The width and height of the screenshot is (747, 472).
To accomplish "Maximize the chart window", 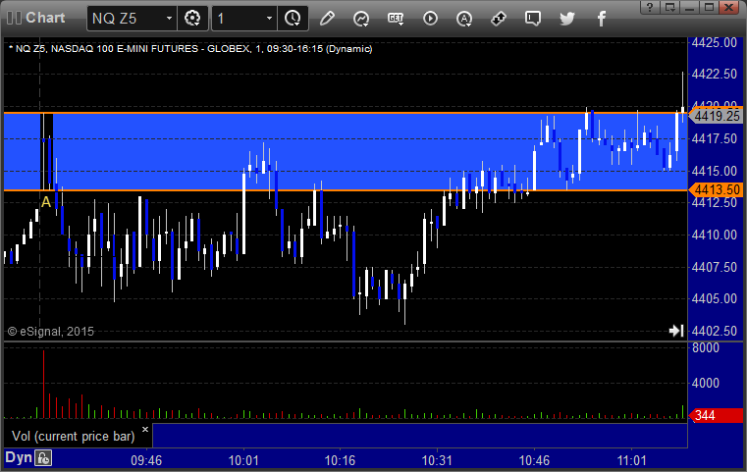I will [x=709, y=7].
